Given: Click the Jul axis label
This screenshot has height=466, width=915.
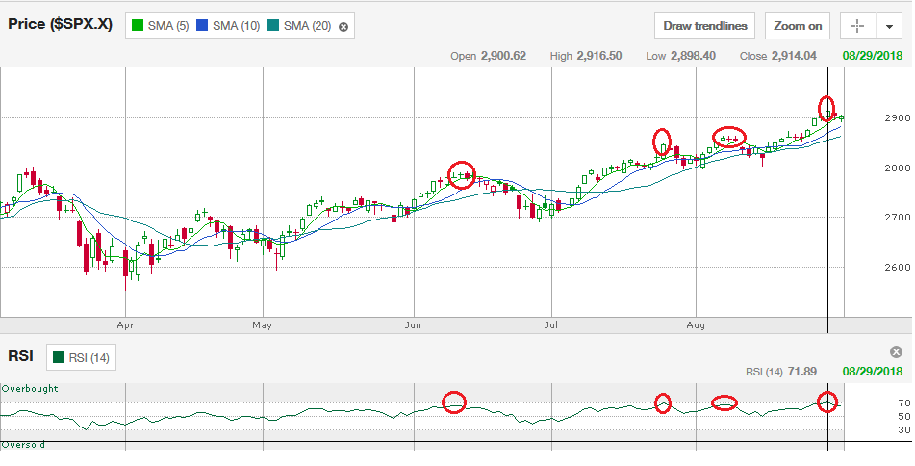Looking at the screenshot, I should [551, 325].
